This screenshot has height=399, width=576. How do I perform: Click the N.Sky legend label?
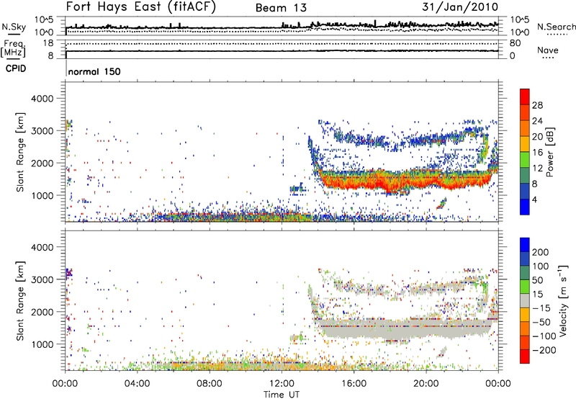[x=14, y=27]
